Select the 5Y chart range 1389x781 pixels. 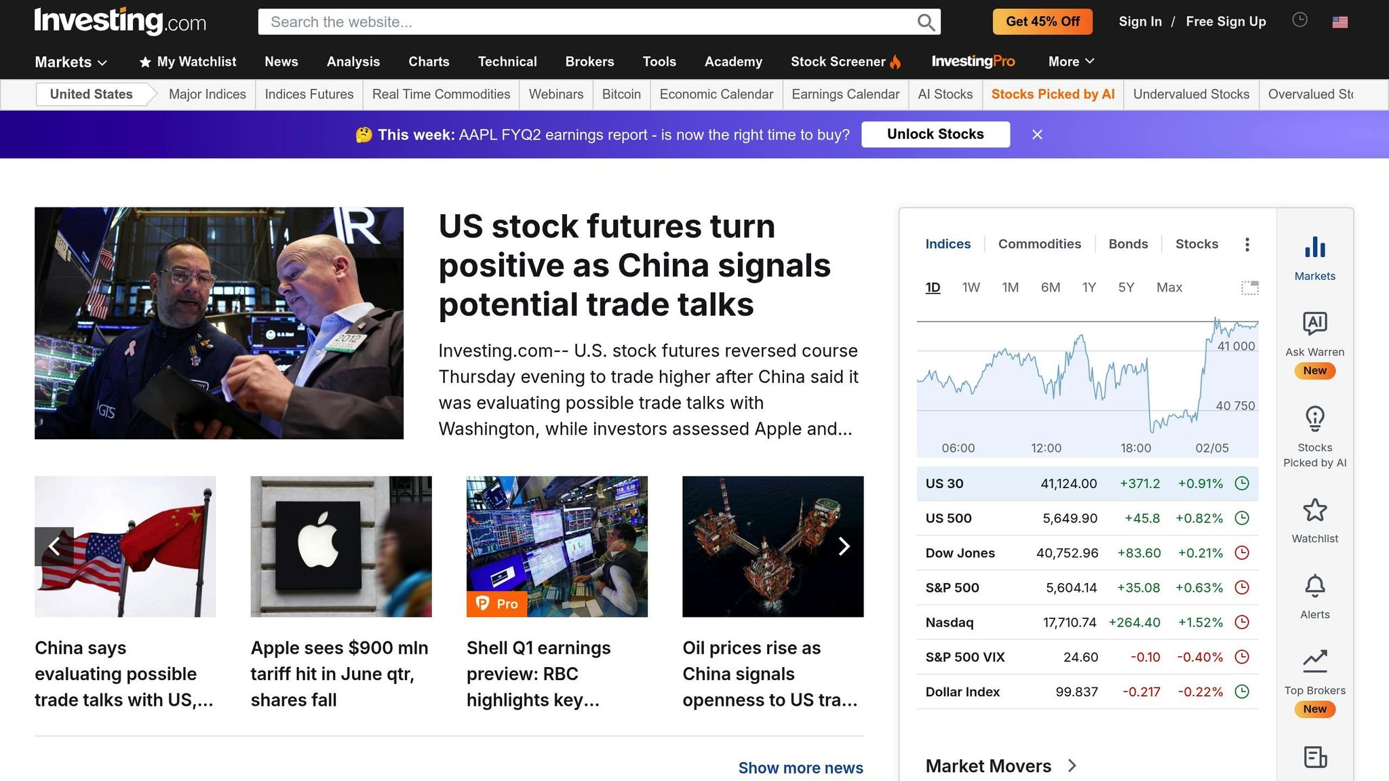(x=1126, y=287)
